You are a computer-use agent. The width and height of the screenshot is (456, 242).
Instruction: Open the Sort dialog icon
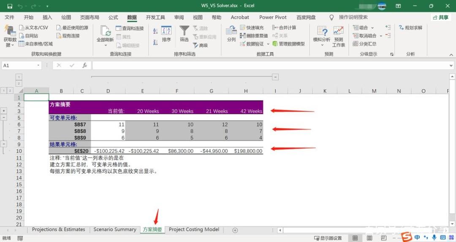coord(166,30)
